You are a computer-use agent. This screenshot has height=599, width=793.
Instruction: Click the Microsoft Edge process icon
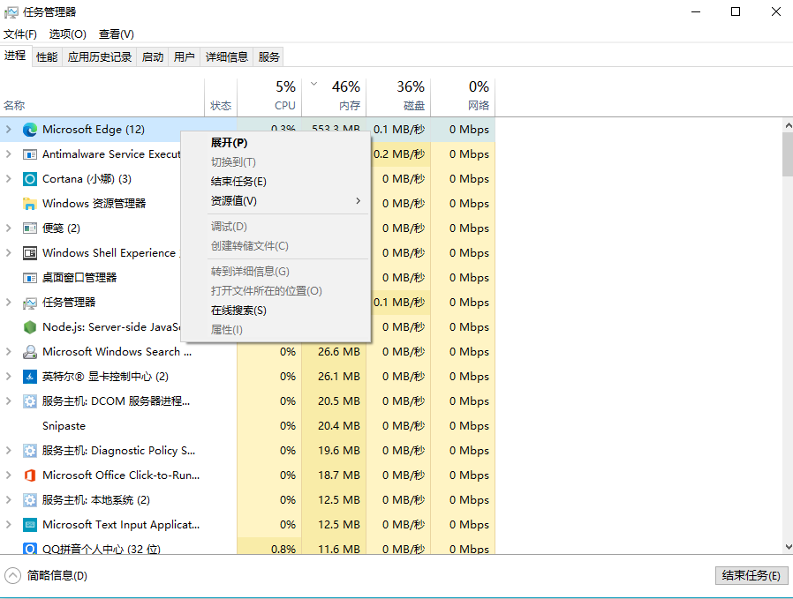[30, 130]
